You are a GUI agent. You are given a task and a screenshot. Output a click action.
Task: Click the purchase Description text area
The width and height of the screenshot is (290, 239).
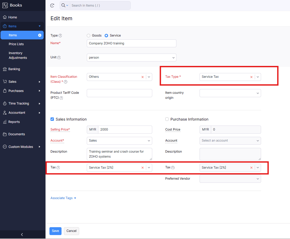tap(230, 154)
